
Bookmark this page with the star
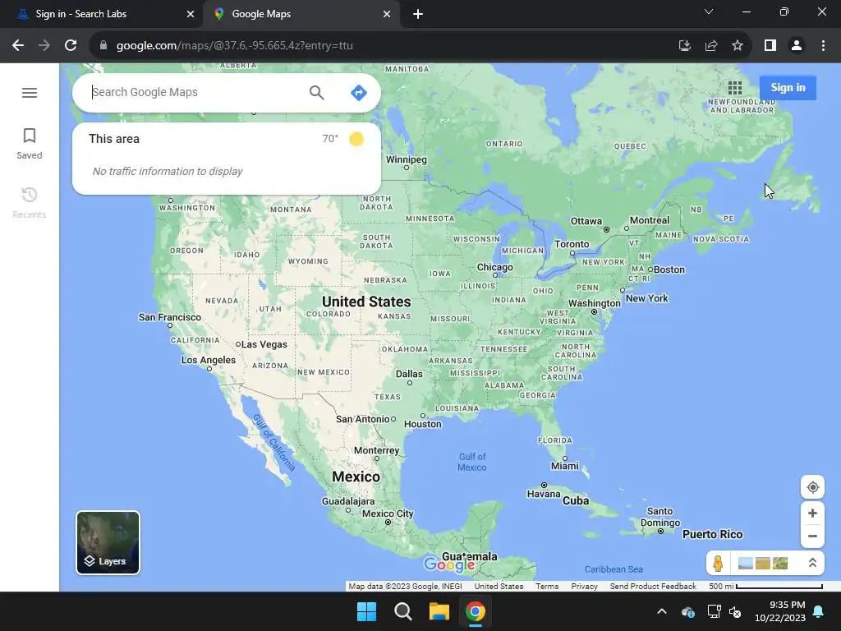coord(738,46)
